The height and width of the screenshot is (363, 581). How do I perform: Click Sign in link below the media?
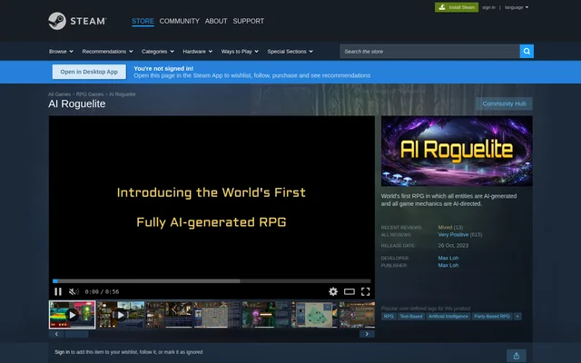(x=62, y=352)
